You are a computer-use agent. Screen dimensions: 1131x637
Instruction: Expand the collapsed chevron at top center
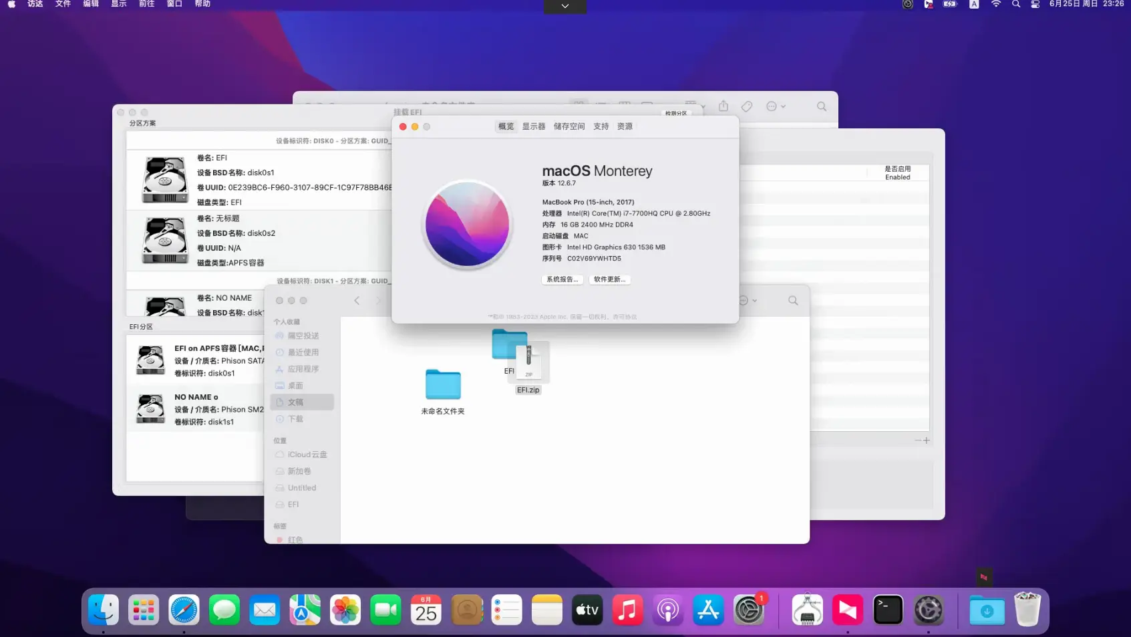[x=565, y=6]
